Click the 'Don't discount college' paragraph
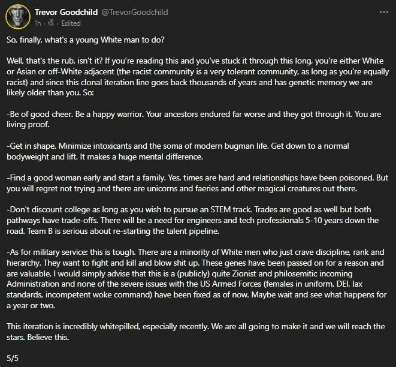Image resolution: width=396 pixels, height=367 pixels. (x=193, y=220)
